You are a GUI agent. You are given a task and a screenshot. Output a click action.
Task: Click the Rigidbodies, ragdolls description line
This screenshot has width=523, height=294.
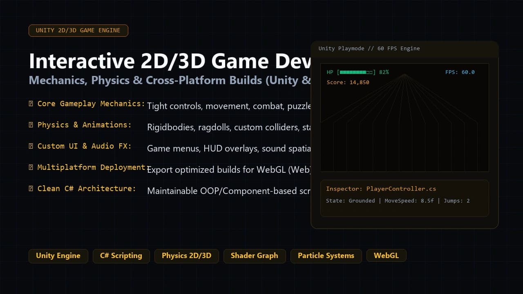point(229,127)
